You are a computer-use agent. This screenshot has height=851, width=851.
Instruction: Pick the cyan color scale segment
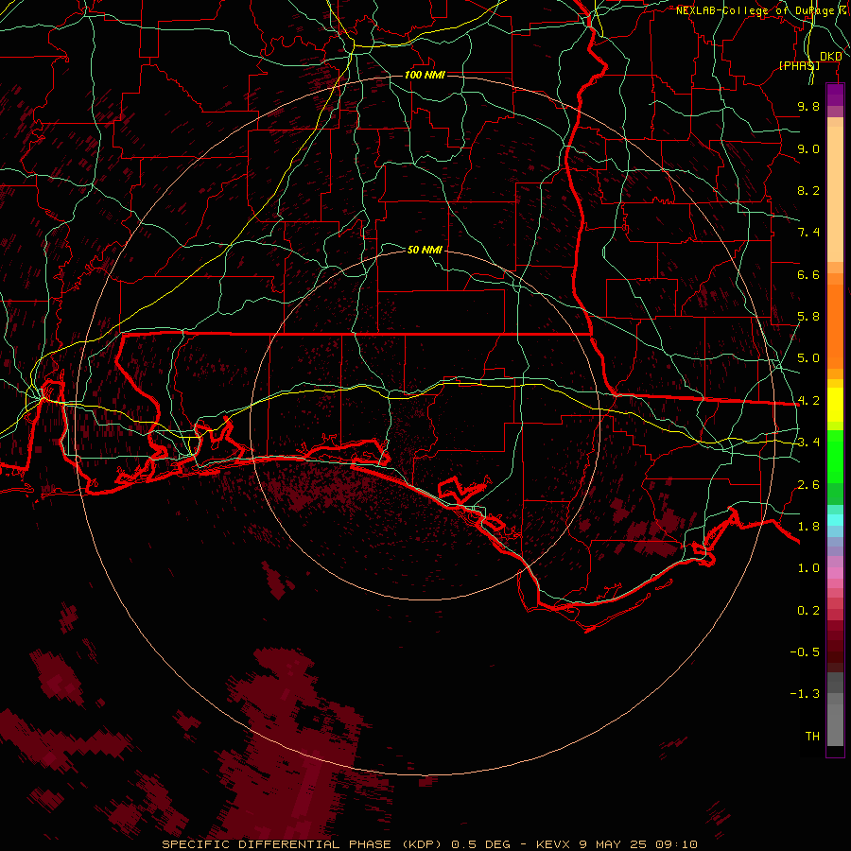click(x=835, y=520)
